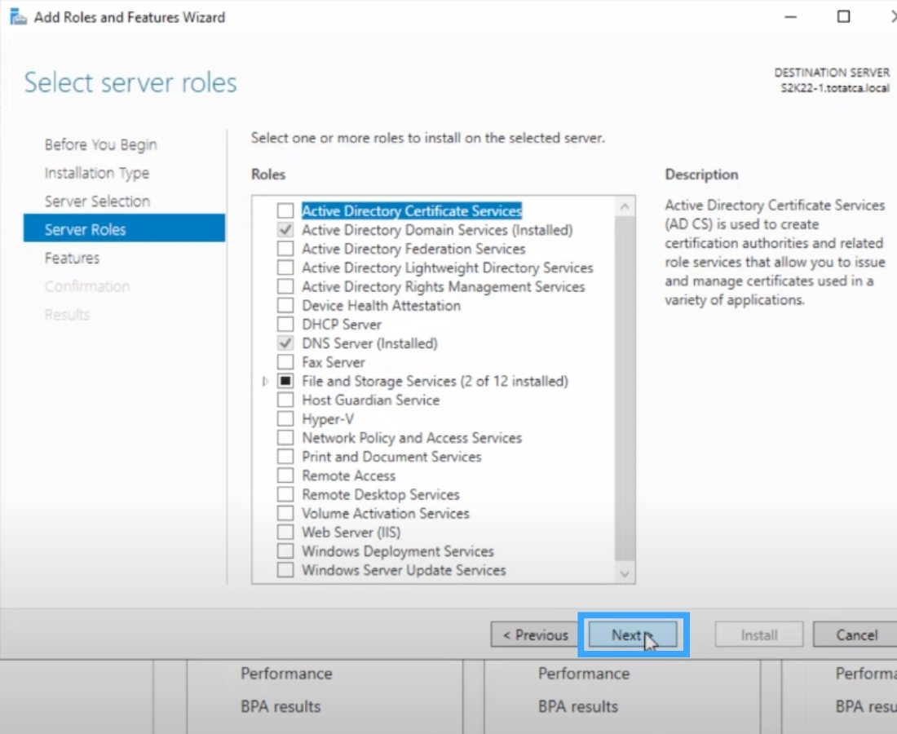Open the Installation Type page
897x734 pixels.
[96, 173]
